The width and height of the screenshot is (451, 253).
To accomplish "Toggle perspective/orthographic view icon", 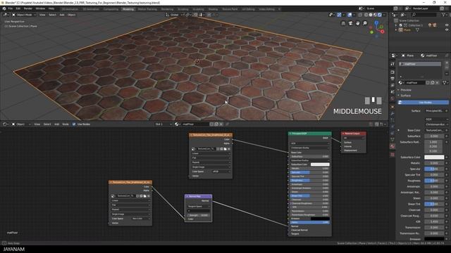I will point(343,23).
